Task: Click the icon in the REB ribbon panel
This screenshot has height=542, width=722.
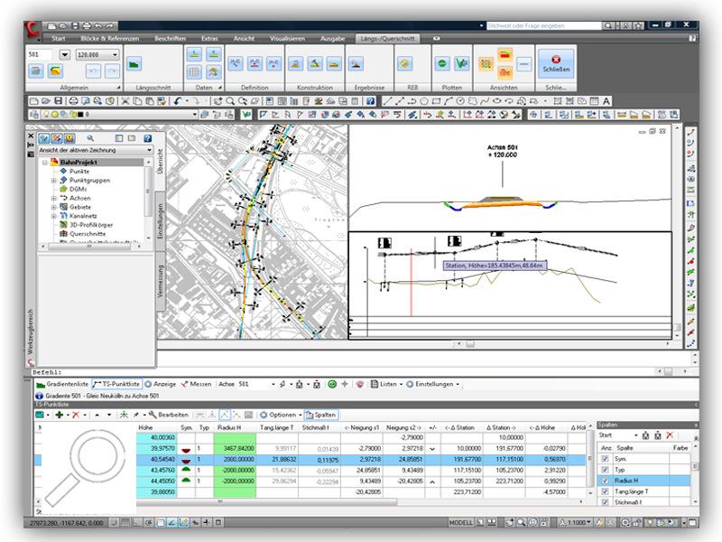Action: (x=404, y=63)
